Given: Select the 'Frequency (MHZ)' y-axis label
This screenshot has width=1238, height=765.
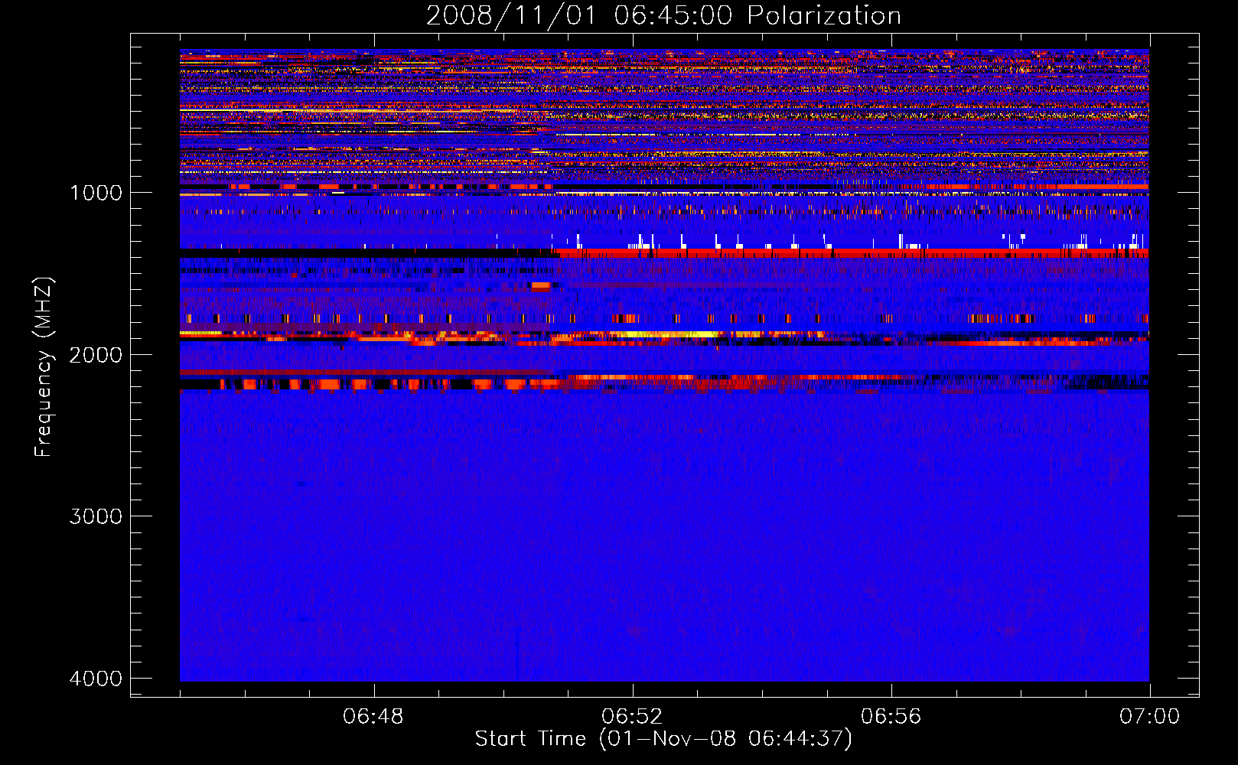Looking at the screenshot, I should pos(44,367).
